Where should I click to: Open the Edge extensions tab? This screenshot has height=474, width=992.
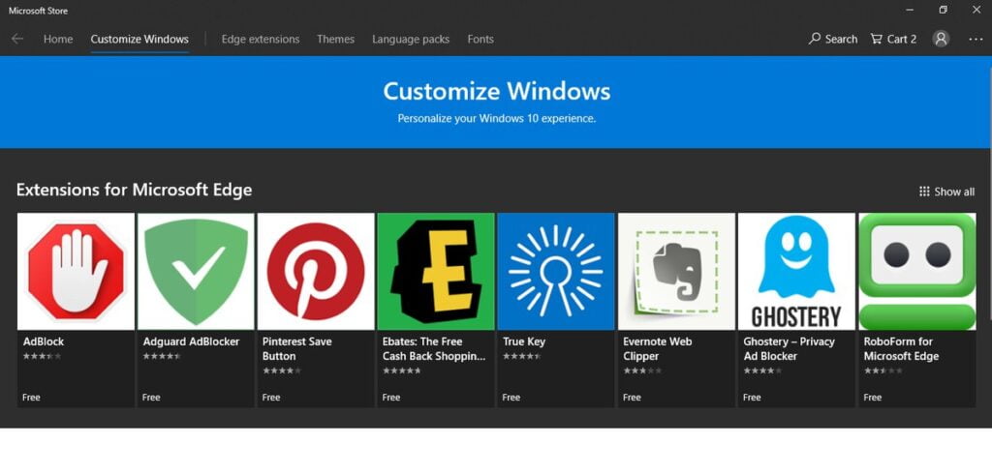click(261, 40)
